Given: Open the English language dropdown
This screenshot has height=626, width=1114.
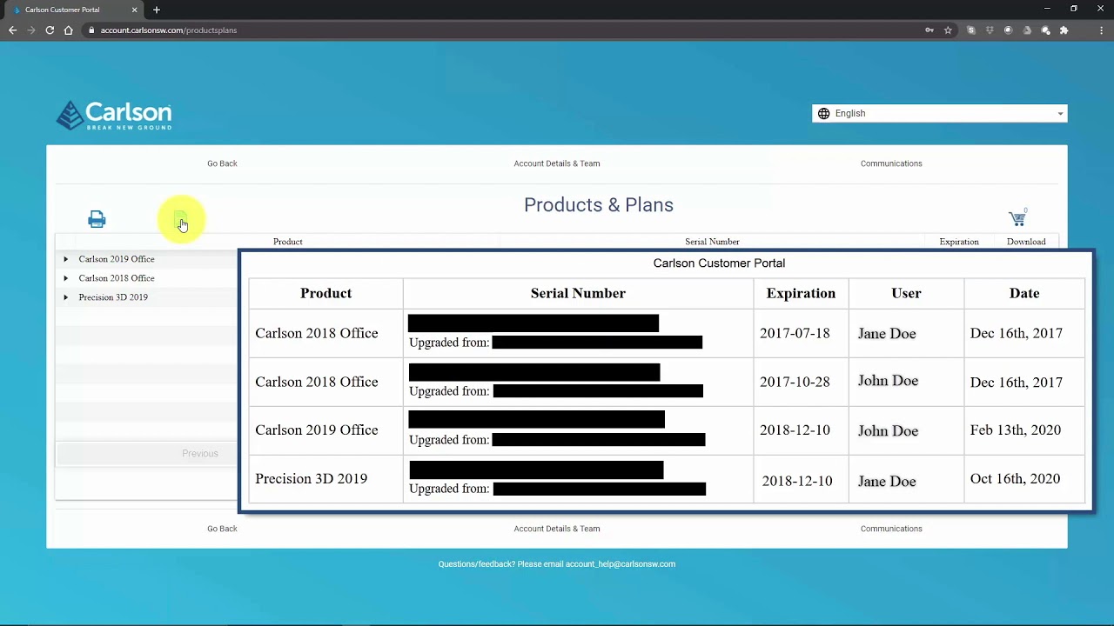Looking at the screenshot, I should tap(940, 114).
